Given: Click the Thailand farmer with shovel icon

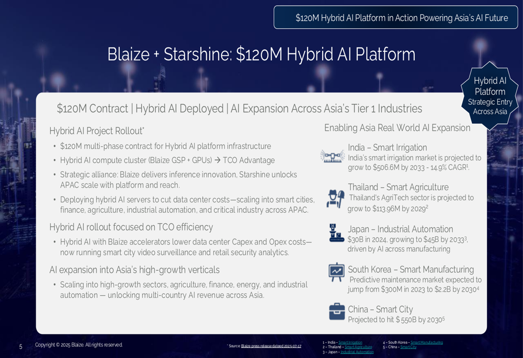Looking at the screenshot, I should point(335,199).
